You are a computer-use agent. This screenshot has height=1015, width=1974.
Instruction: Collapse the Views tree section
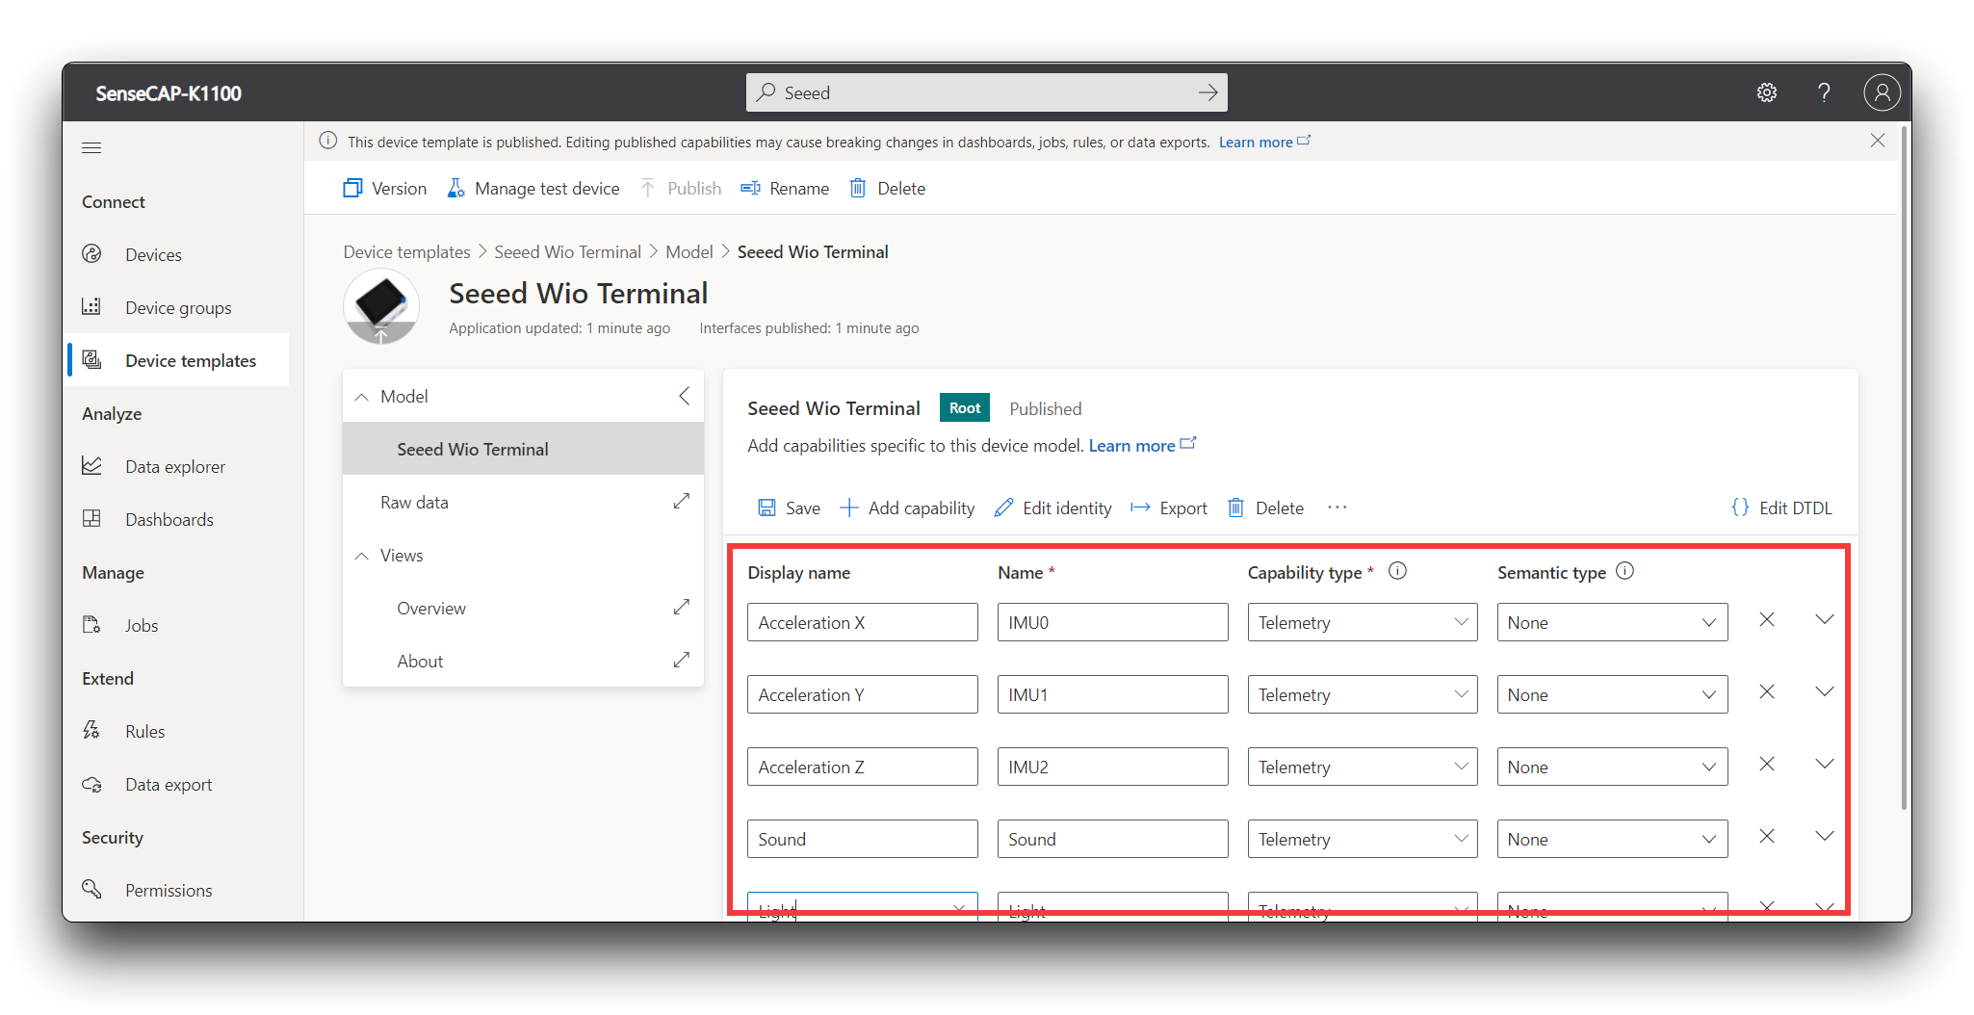[x=362, y=556]
